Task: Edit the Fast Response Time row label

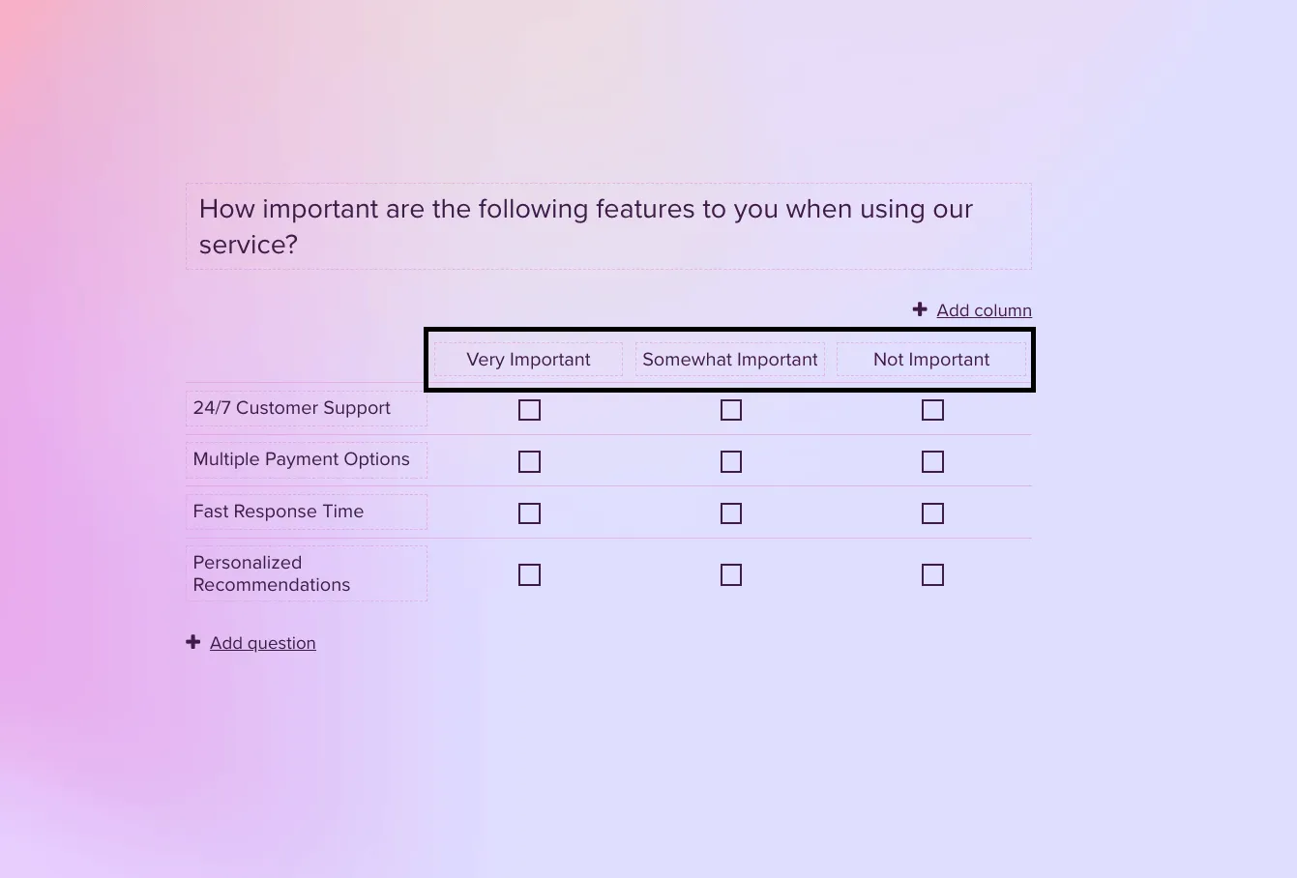Action: click(306, 512)
